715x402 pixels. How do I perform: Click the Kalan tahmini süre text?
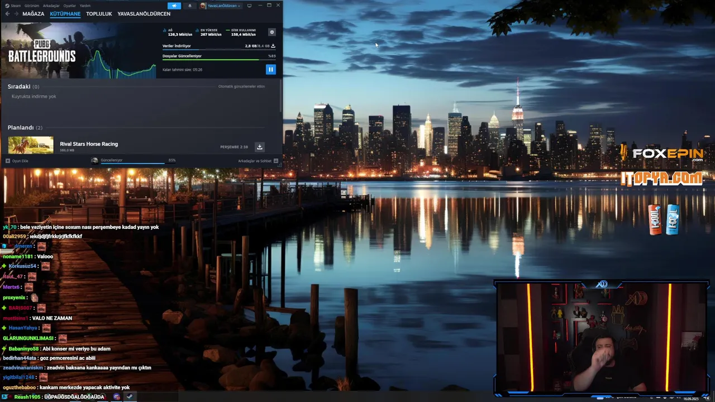tap(182, 70)
